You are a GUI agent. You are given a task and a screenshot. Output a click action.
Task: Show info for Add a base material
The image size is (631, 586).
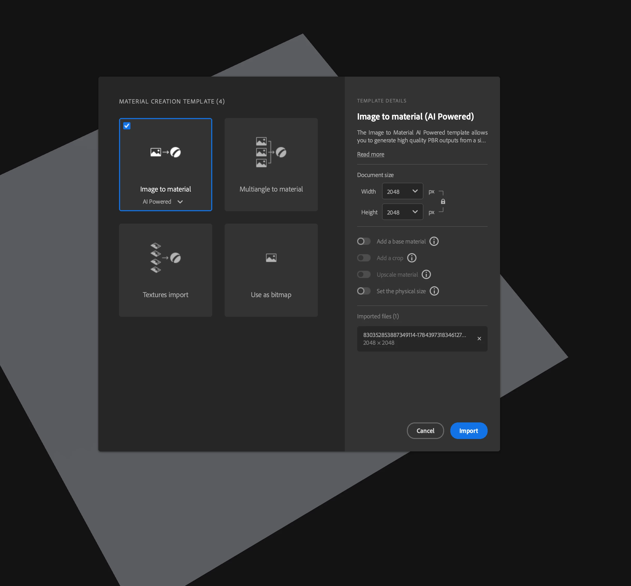(434, 241)
